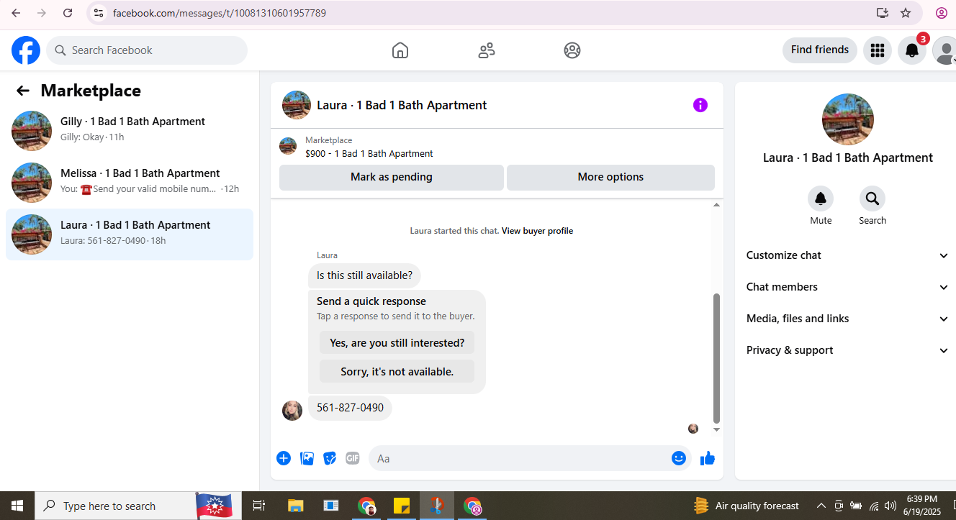Screen dimensions: 956x520
Task: Open more actions plus icon in composer
Action: point(284,458)
